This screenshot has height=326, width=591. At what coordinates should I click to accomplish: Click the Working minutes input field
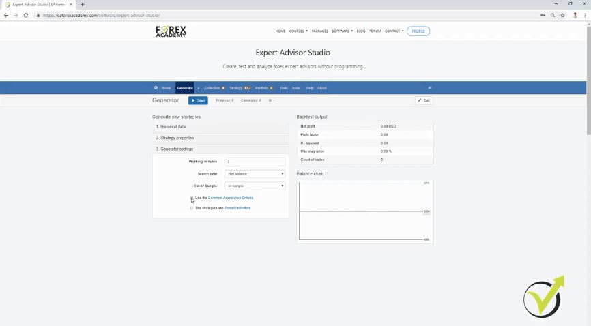[255, 162]
